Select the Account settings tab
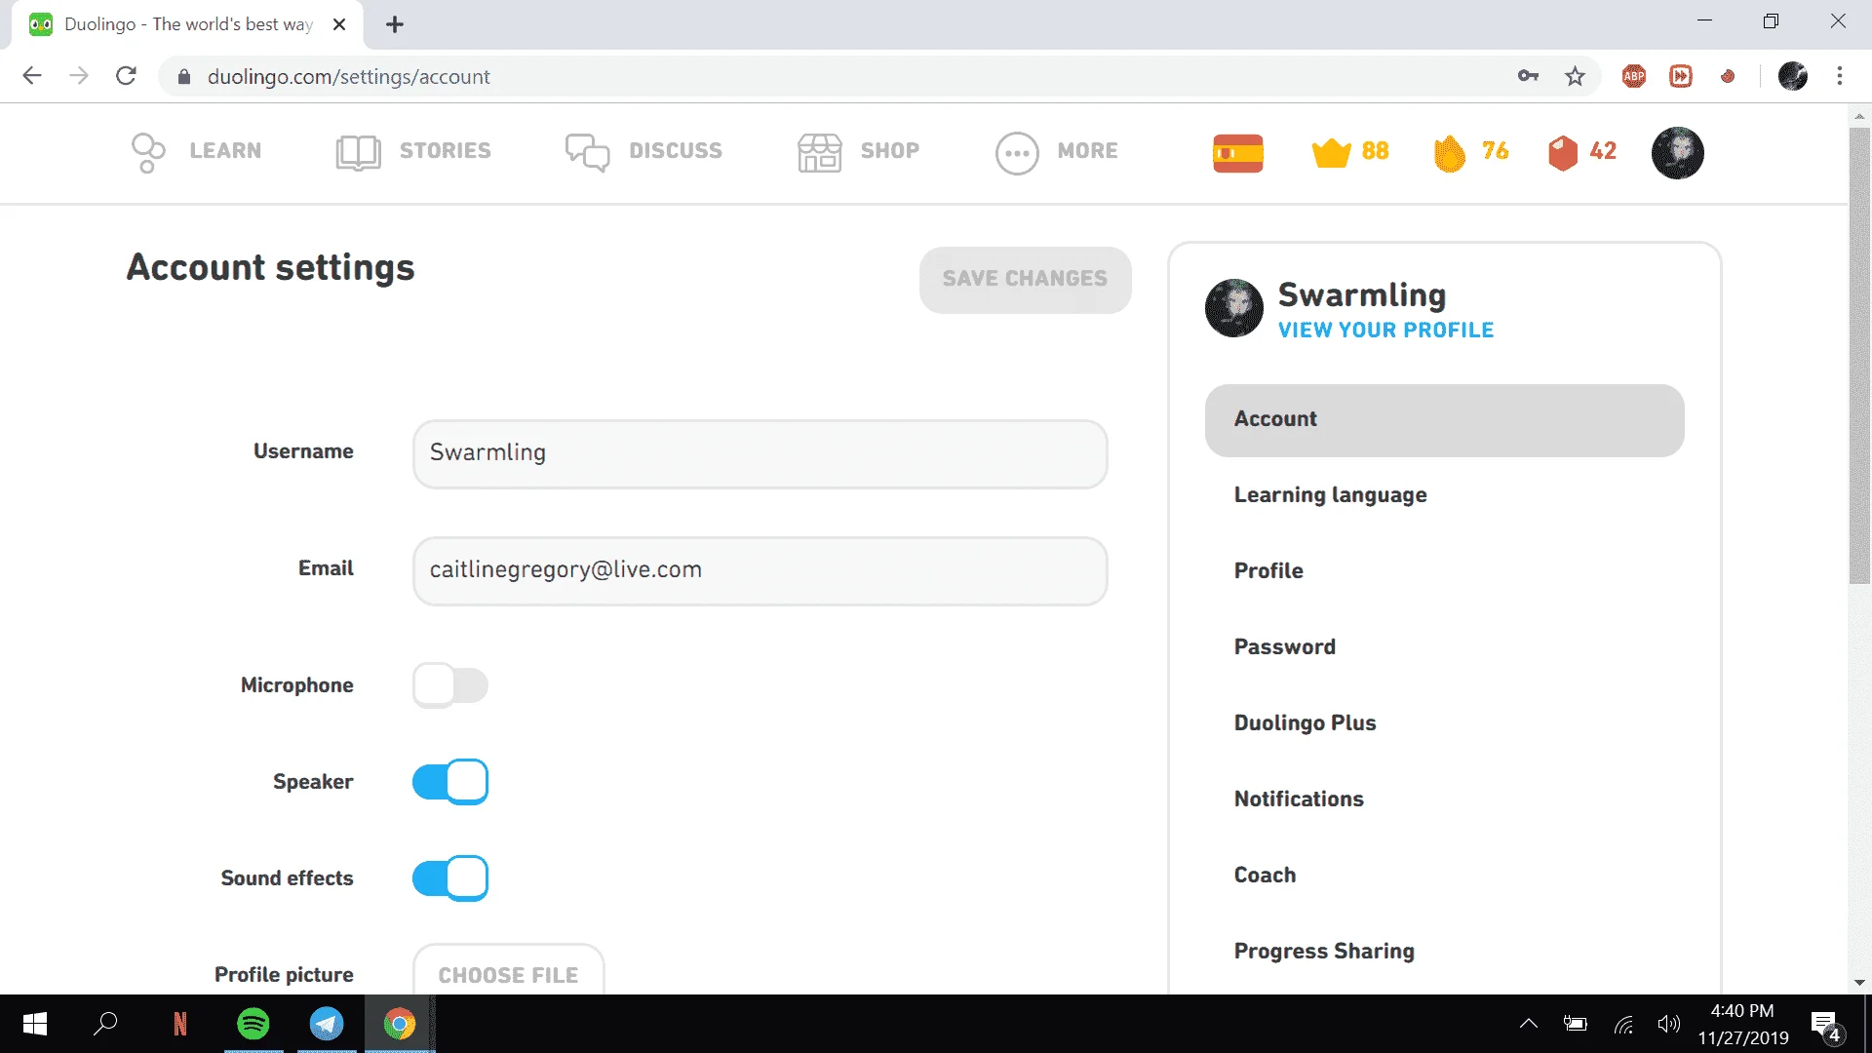The height and width of the screenshot is (1053, 1872). pos(1445,420)
